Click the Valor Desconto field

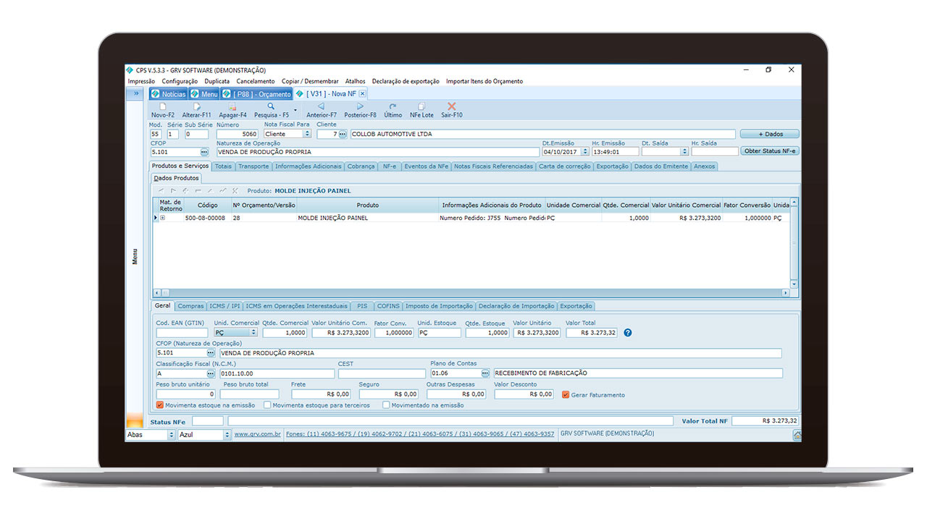(x=524, y=394)
